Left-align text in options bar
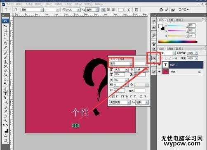 [x=103, y=10]
